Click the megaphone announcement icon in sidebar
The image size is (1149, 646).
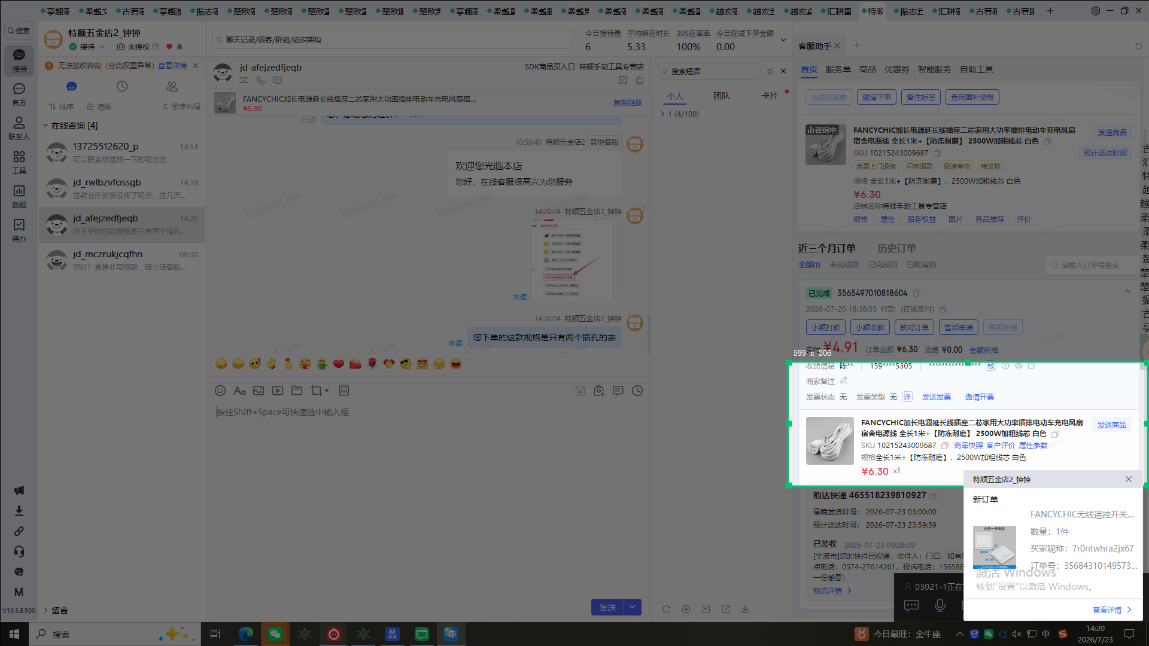click(19, 490)
